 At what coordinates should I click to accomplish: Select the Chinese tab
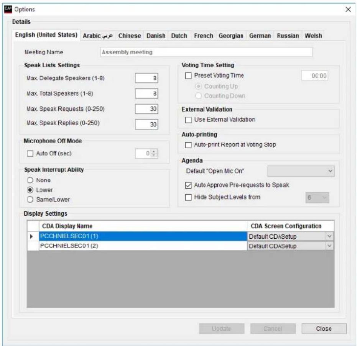(130, 36)
